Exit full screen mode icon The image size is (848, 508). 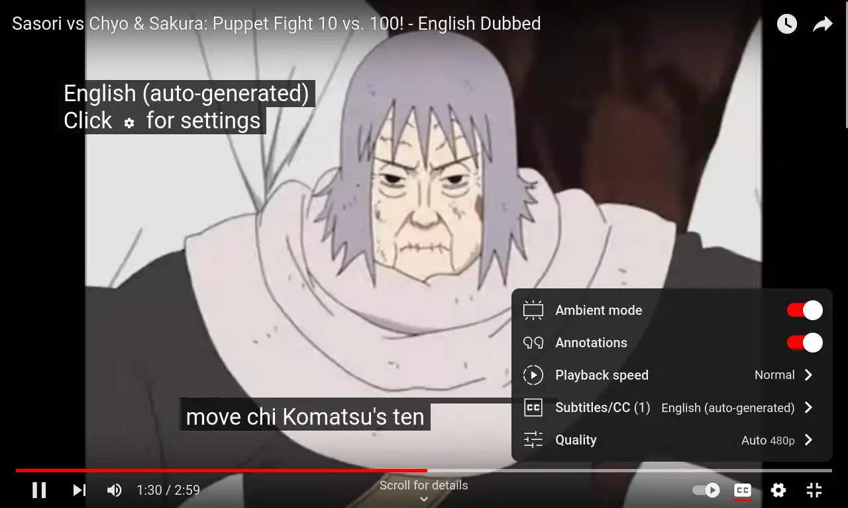[814, 490]
